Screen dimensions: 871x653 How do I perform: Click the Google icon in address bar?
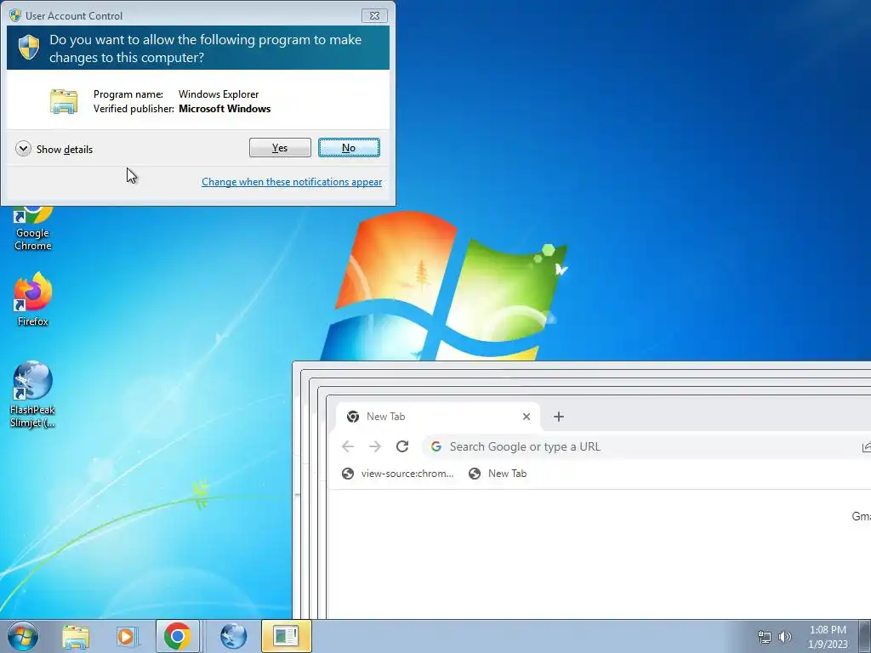pos(436,446)
